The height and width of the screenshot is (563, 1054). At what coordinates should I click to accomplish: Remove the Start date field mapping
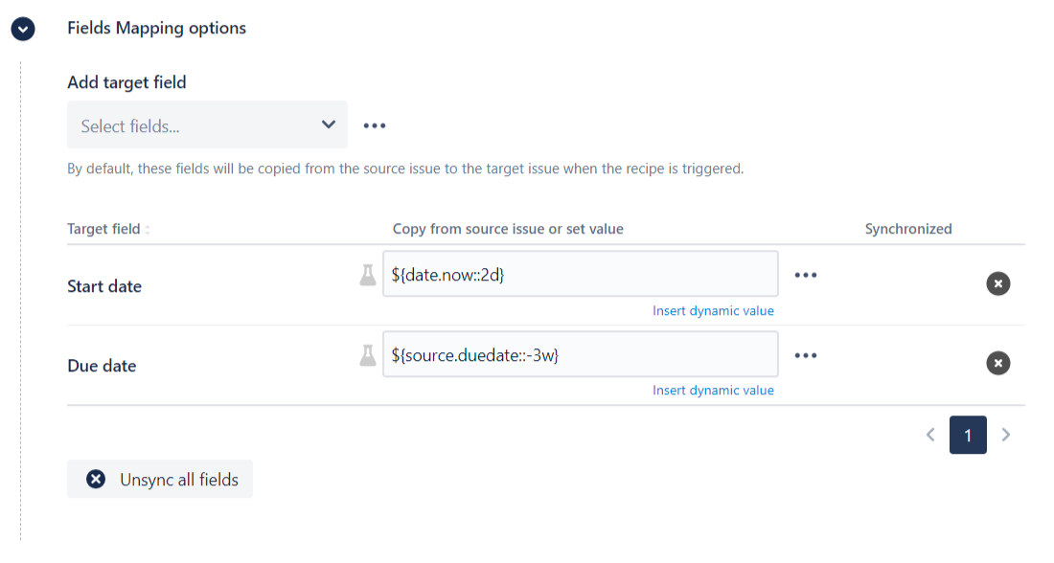pos(997,283)
